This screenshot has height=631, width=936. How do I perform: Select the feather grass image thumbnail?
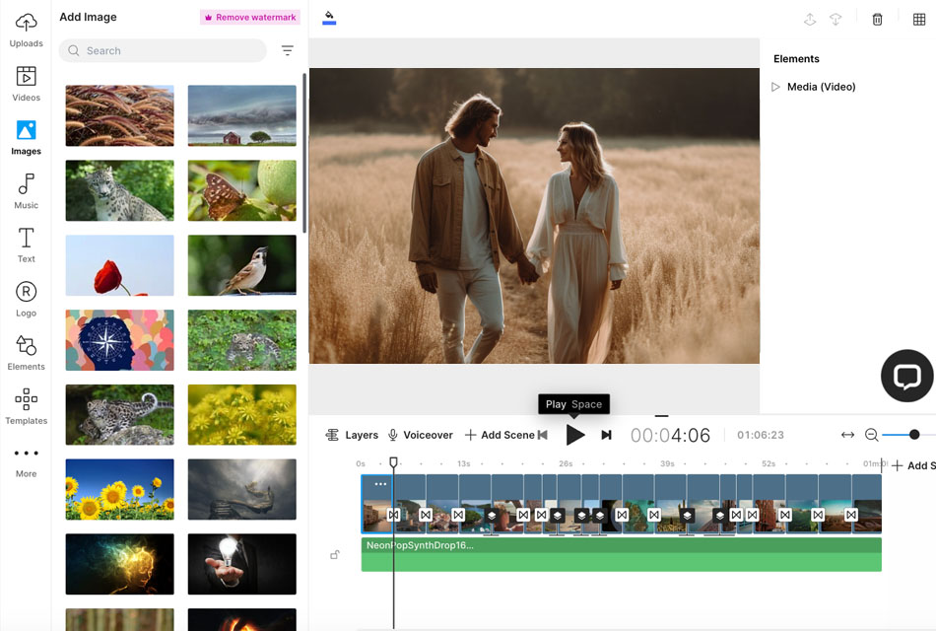click(x=119, y=115)
